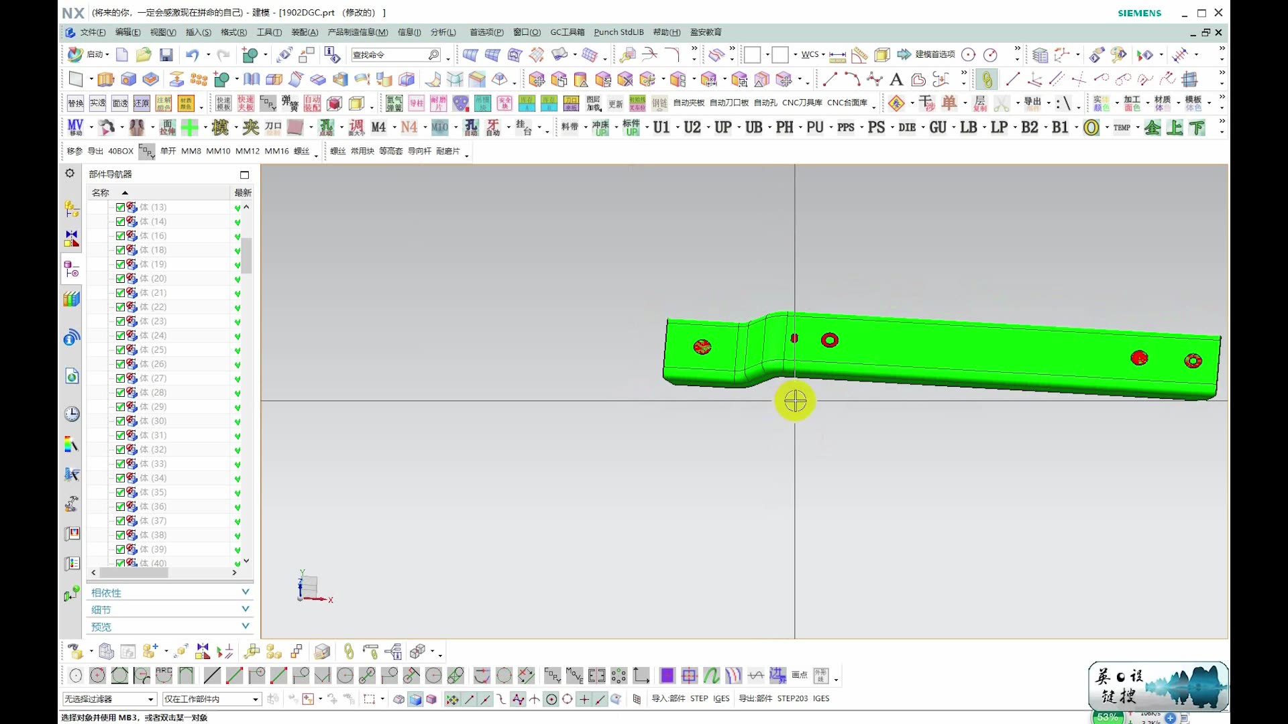Click the MM10 text button
The width and height of the screenshot is (1288, 724).
[218, 152]
